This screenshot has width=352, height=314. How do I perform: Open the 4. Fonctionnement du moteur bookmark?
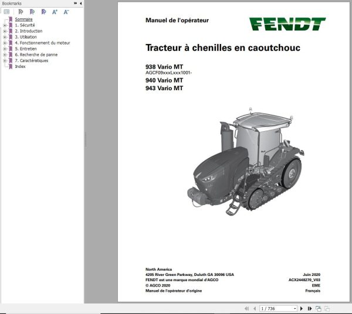pyautogui.click(x=42, y=43)
